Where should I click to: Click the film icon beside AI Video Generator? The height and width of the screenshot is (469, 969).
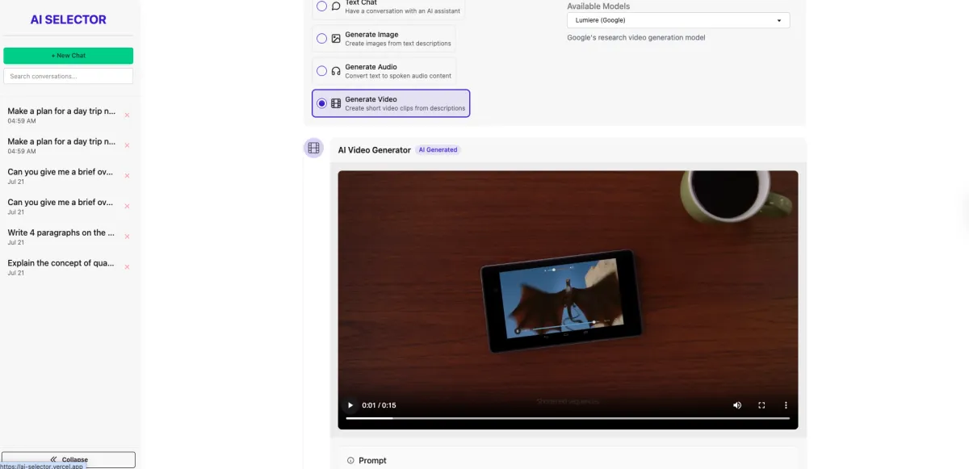pyautogui.click(x=314, y=149)
